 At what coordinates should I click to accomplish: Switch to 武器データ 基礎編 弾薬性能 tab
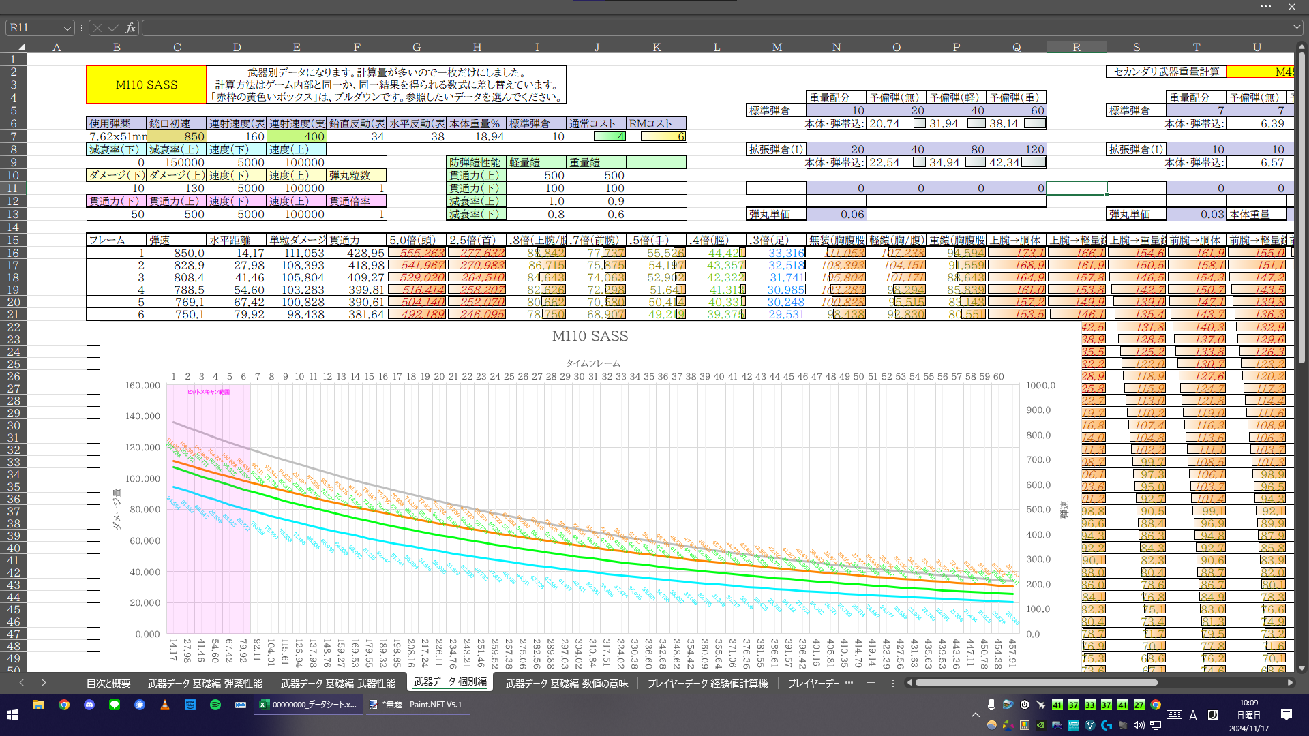(x=205, y=682)
